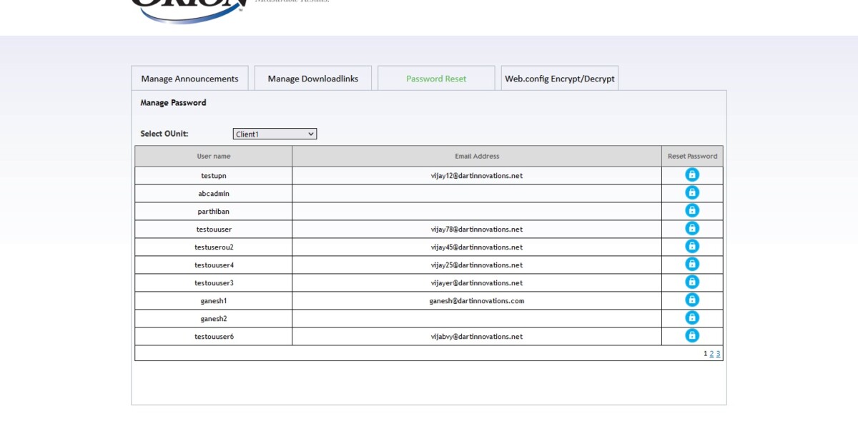Viewport: 858px width, 429px height.
Task: Click the Email Address column header
Action: pos(477,156)
